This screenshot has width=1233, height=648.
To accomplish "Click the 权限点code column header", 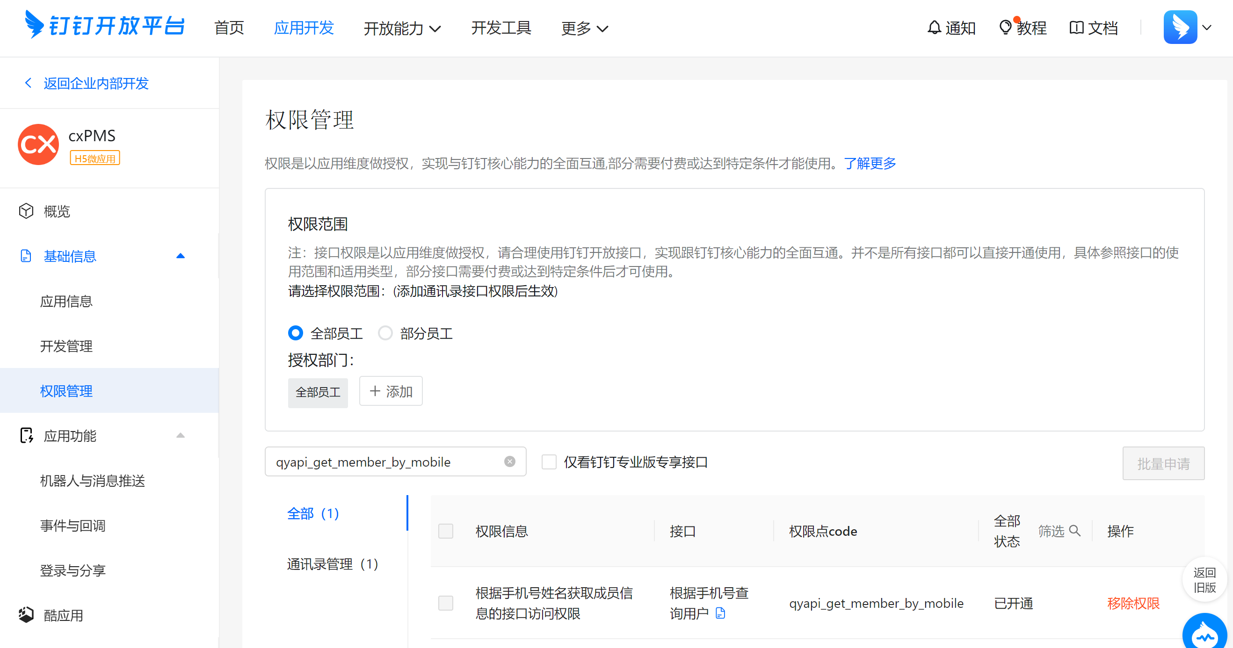I will click(823, 531).
